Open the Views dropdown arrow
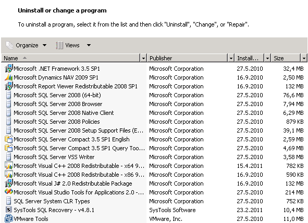Image resolution: width=308 pixels, height=223 pixels. [x=89, y=45]
